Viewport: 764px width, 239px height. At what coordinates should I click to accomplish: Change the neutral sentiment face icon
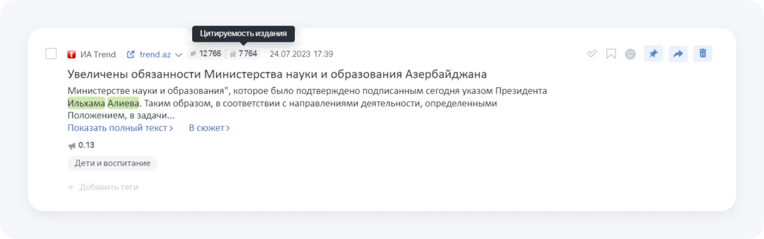630,54
